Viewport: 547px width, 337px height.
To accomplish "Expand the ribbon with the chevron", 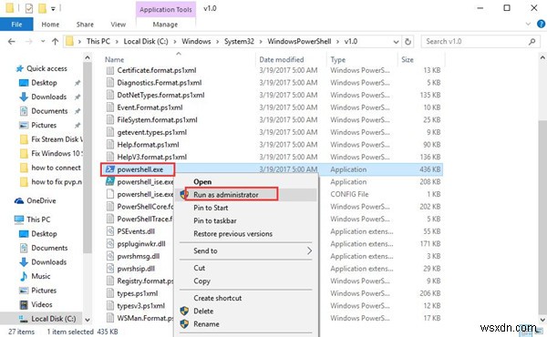I will [528, 24].
